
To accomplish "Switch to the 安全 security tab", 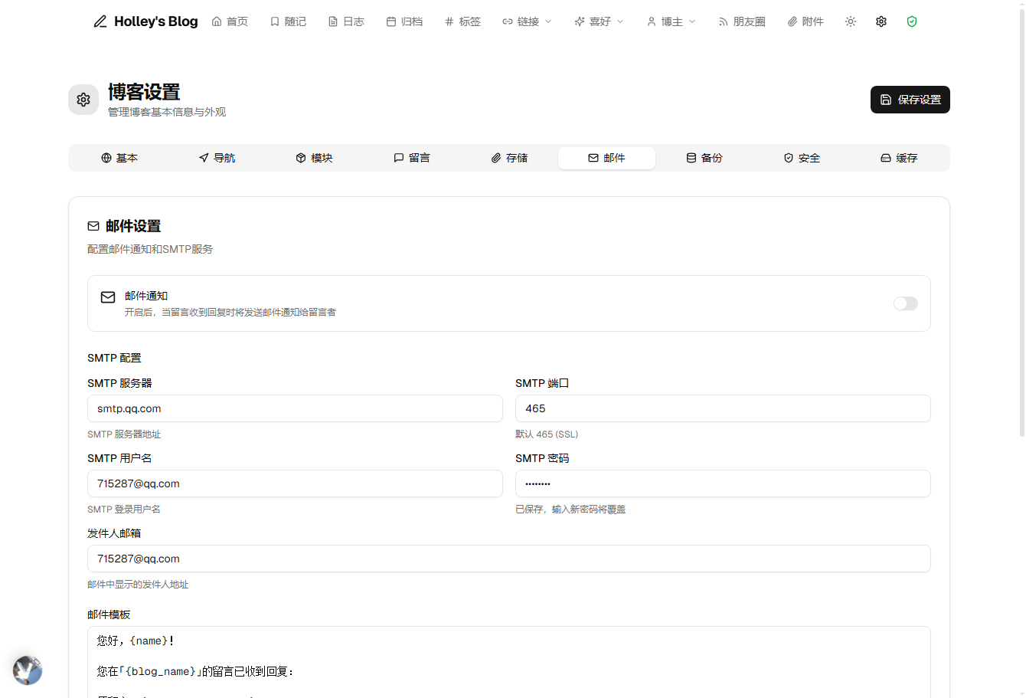I will 802,158.
